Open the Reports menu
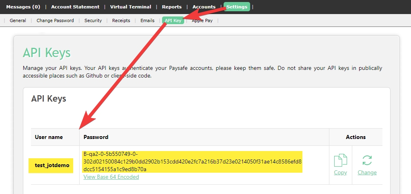Image resolution: width=411 pixels, height=194 pixels. coord(172,7)
